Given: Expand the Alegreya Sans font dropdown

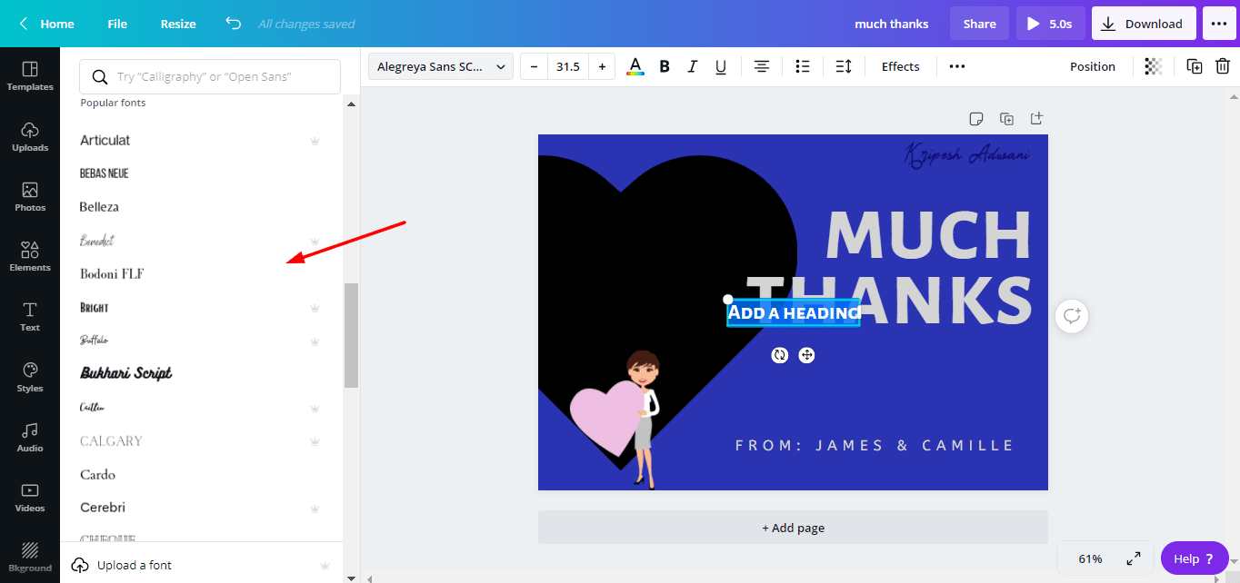Looking at the screenshot, I should point(441,66).
